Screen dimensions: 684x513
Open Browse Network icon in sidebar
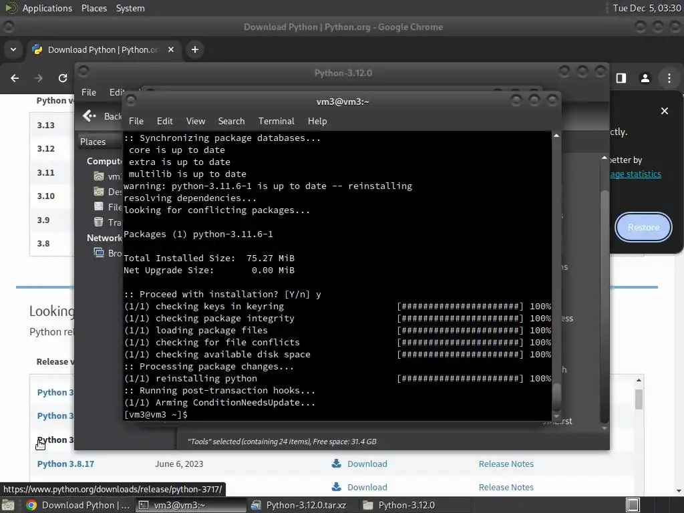pos(99,252)
